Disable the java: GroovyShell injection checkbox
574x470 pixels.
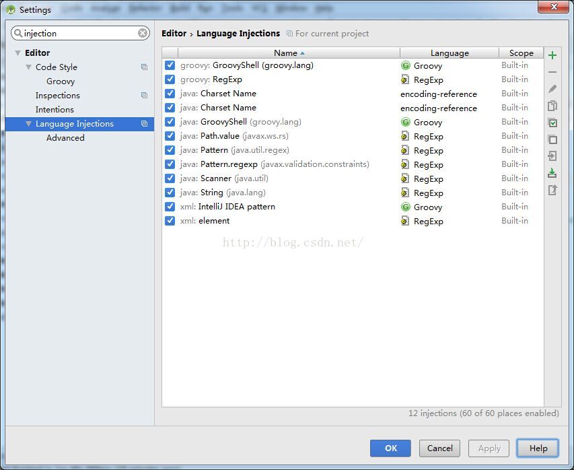point(170,122)
